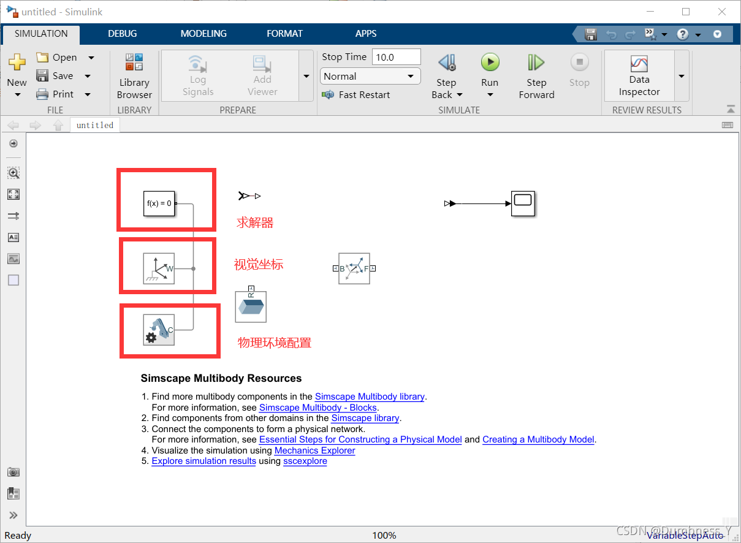Viewport: 741px width, 543px height.
Task: Open quick access toolbar customize dropdown
Action: point(718,34)
